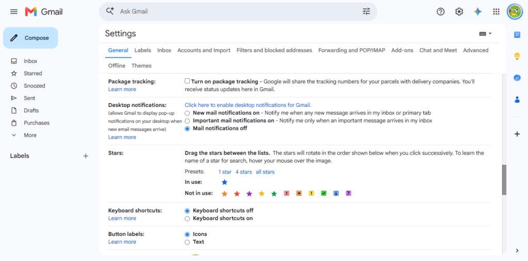Image resolution: width=528 pixels, height=261 pixels.
Task: Open Google Calendar in side panel
Action: 517,34
